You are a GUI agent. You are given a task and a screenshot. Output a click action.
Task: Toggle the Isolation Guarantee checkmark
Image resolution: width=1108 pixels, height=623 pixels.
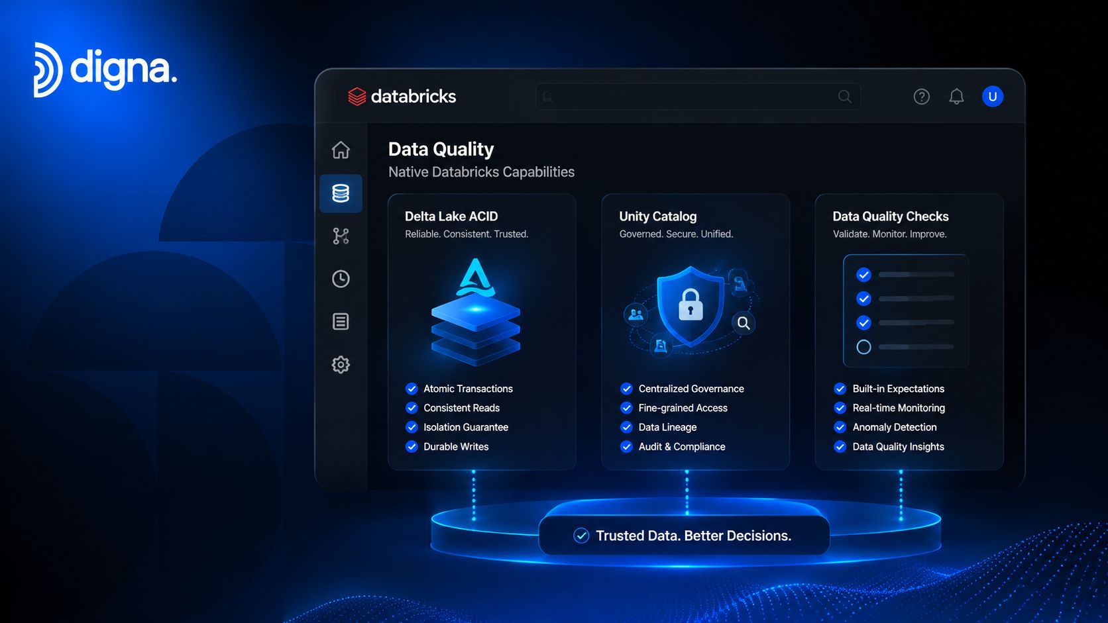coord(412,427)
